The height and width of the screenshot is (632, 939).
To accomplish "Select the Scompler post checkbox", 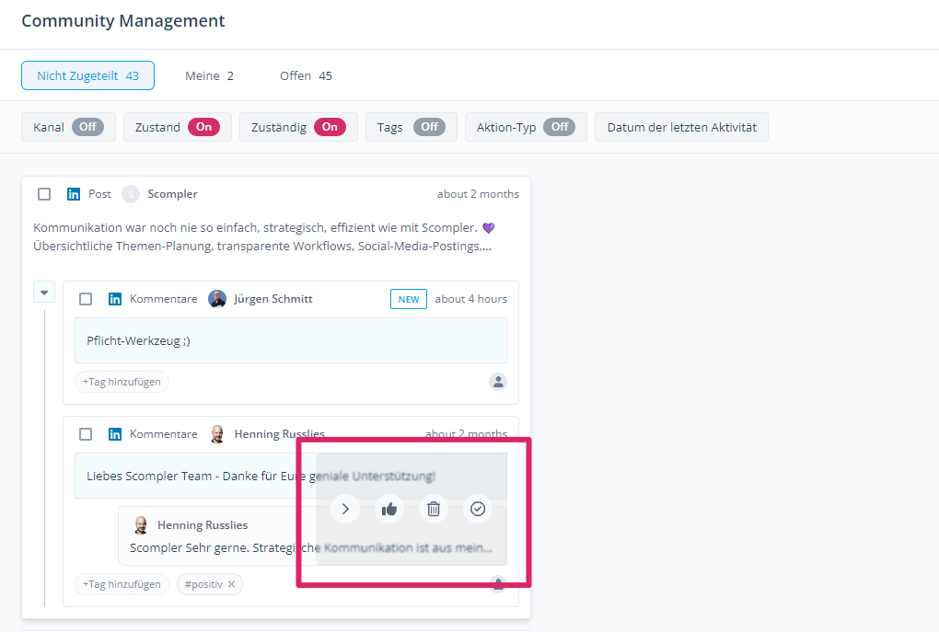I will pyautogui.click(x=44, y=194).
